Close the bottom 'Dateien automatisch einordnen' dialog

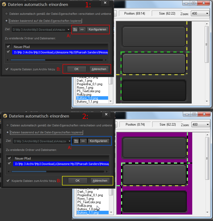click(106, 114)
